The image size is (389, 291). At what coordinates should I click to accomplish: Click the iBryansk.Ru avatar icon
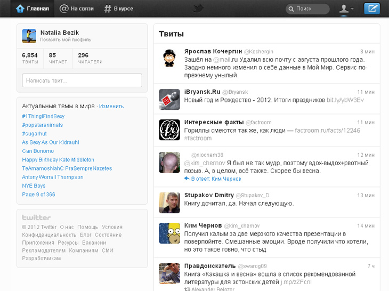click(x=169, y=99)
